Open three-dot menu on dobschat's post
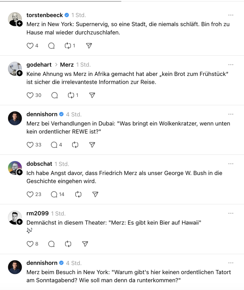The height and width of the screenshot is (290, 244). [x=231, y=164]
